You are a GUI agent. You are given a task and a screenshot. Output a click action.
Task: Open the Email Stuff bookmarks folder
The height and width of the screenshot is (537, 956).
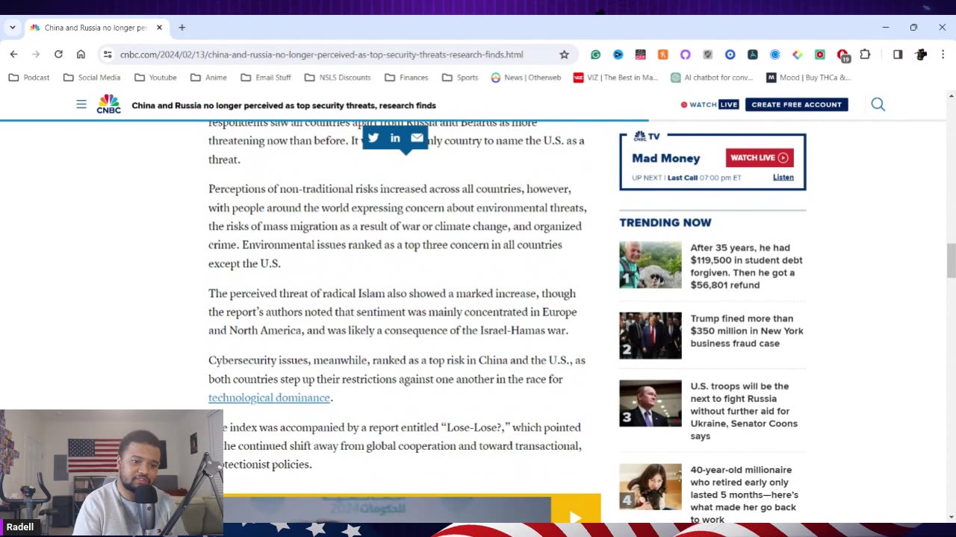266,78
